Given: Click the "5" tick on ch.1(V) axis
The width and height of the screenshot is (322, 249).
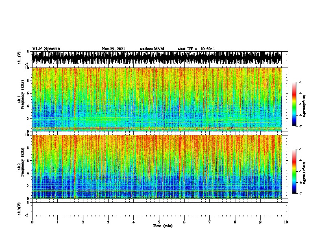Looking at the screenshot, I should (x=28, y=52).
